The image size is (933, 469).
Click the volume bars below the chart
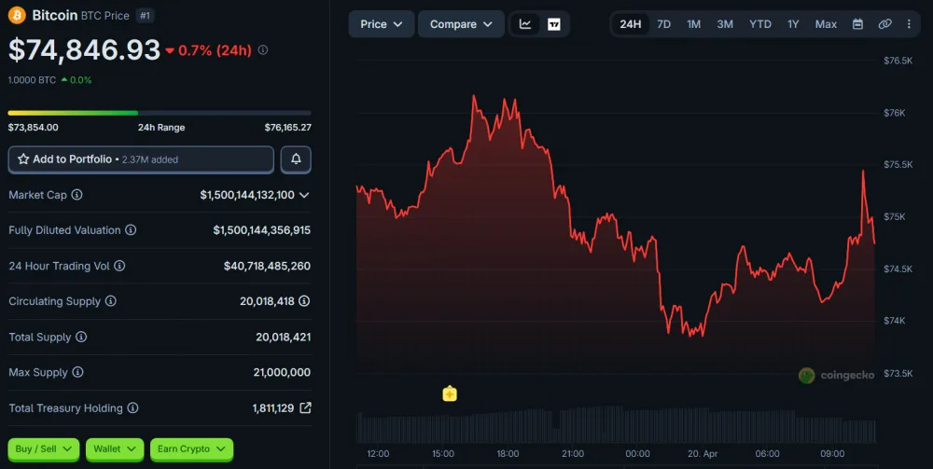click(x=616, y=424)
